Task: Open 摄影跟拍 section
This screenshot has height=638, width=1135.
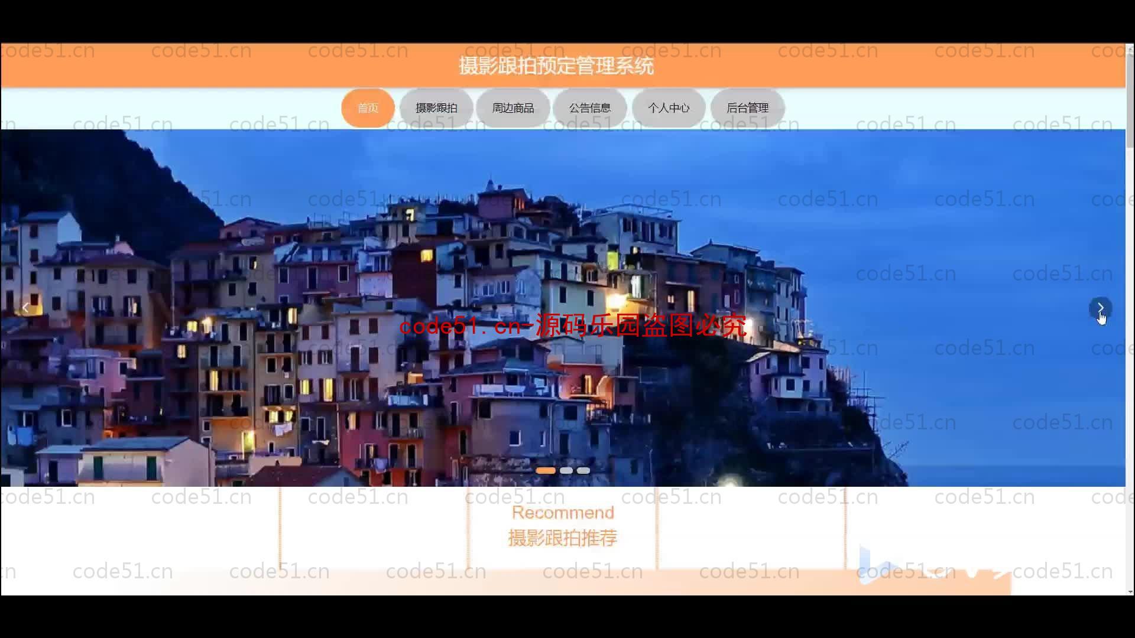Action: [x=436, y=108]
